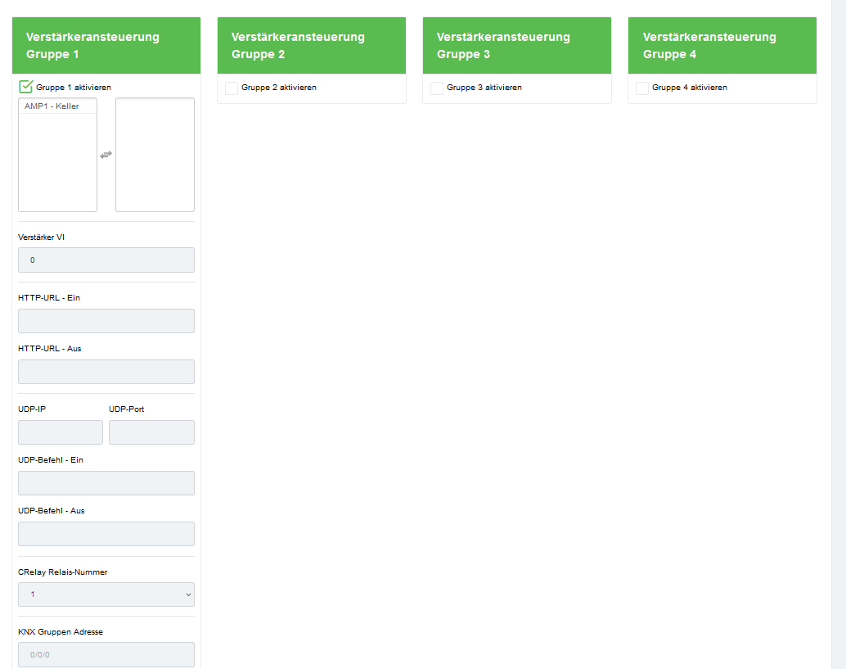Click the UDP-IP input field
The height and width of the screenshot is (669, 846).
tap(61, 432)
